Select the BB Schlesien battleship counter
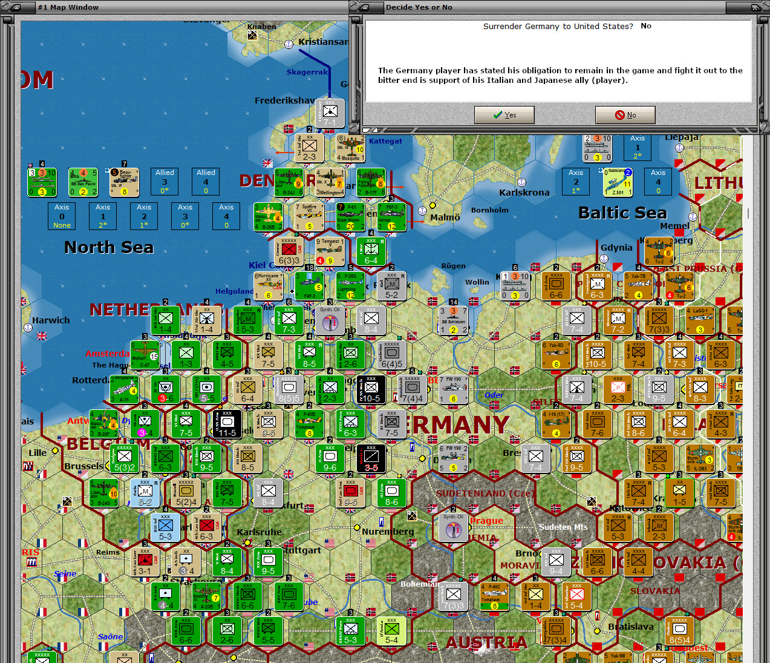 pos(454,320)
